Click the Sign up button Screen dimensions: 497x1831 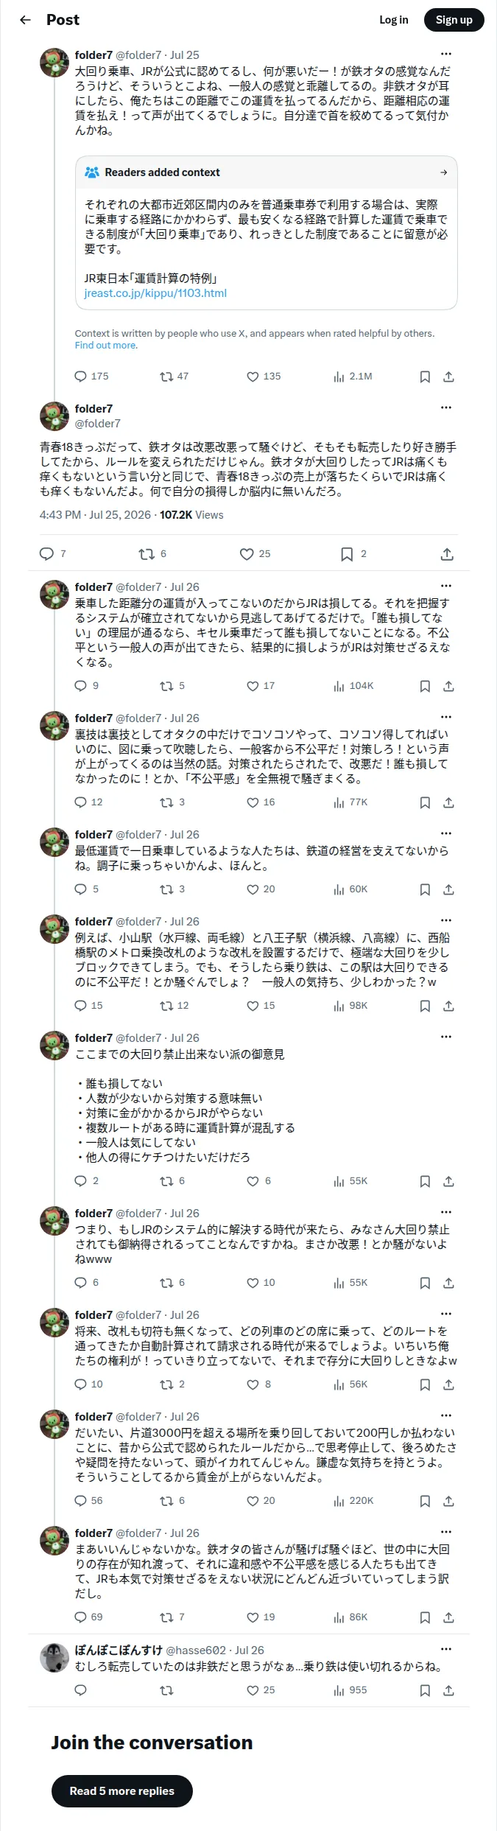pos(454,20)
